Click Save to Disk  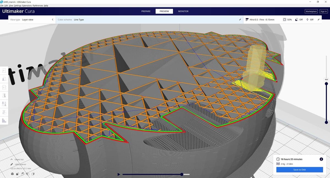point(299,170)
